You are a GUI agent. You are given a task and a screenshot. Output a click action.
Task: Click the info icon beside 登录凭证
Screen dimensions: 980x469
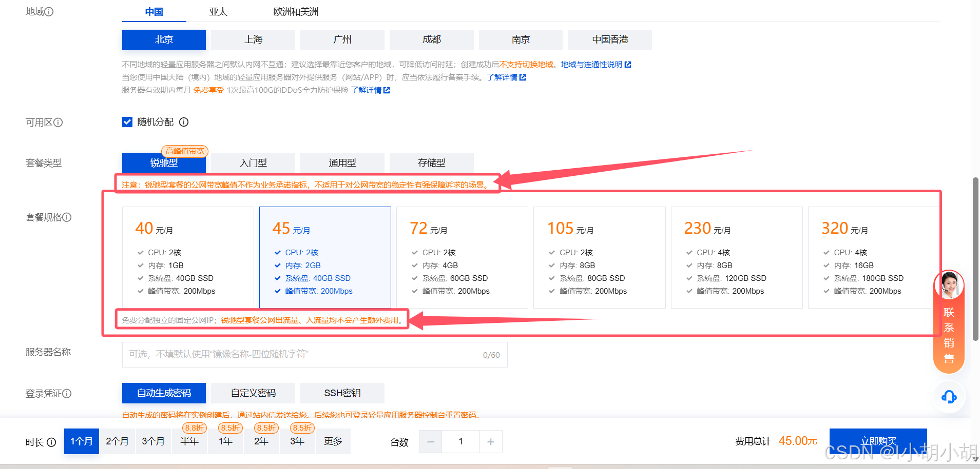(67, 394)
